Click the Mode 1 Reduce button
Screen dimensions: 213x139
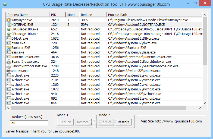[65, 122]
